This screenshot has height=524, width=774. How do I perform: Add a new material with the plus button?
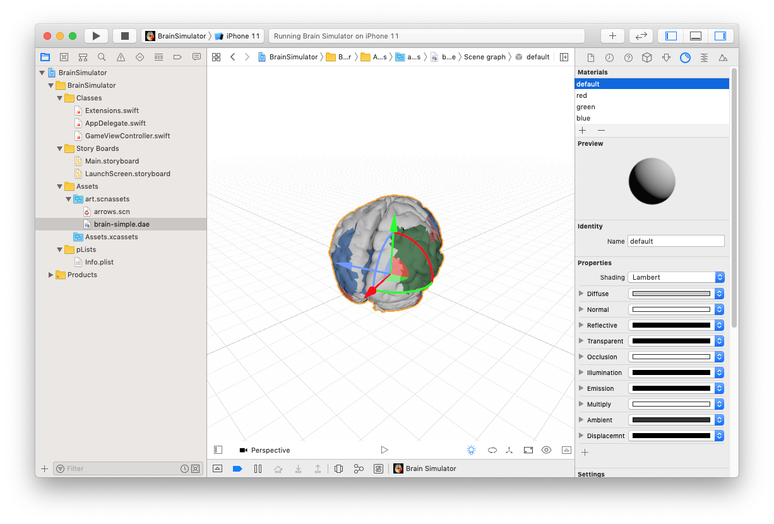click(582, 130)
